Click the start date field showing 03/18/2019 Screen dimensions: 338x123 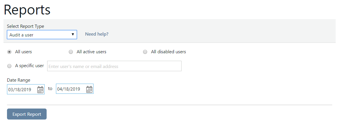tap(26, 89)
